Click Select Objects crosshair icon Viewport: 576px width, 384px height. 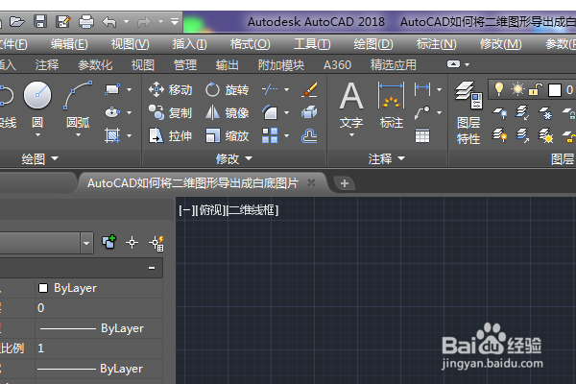(x=132, y=243)
